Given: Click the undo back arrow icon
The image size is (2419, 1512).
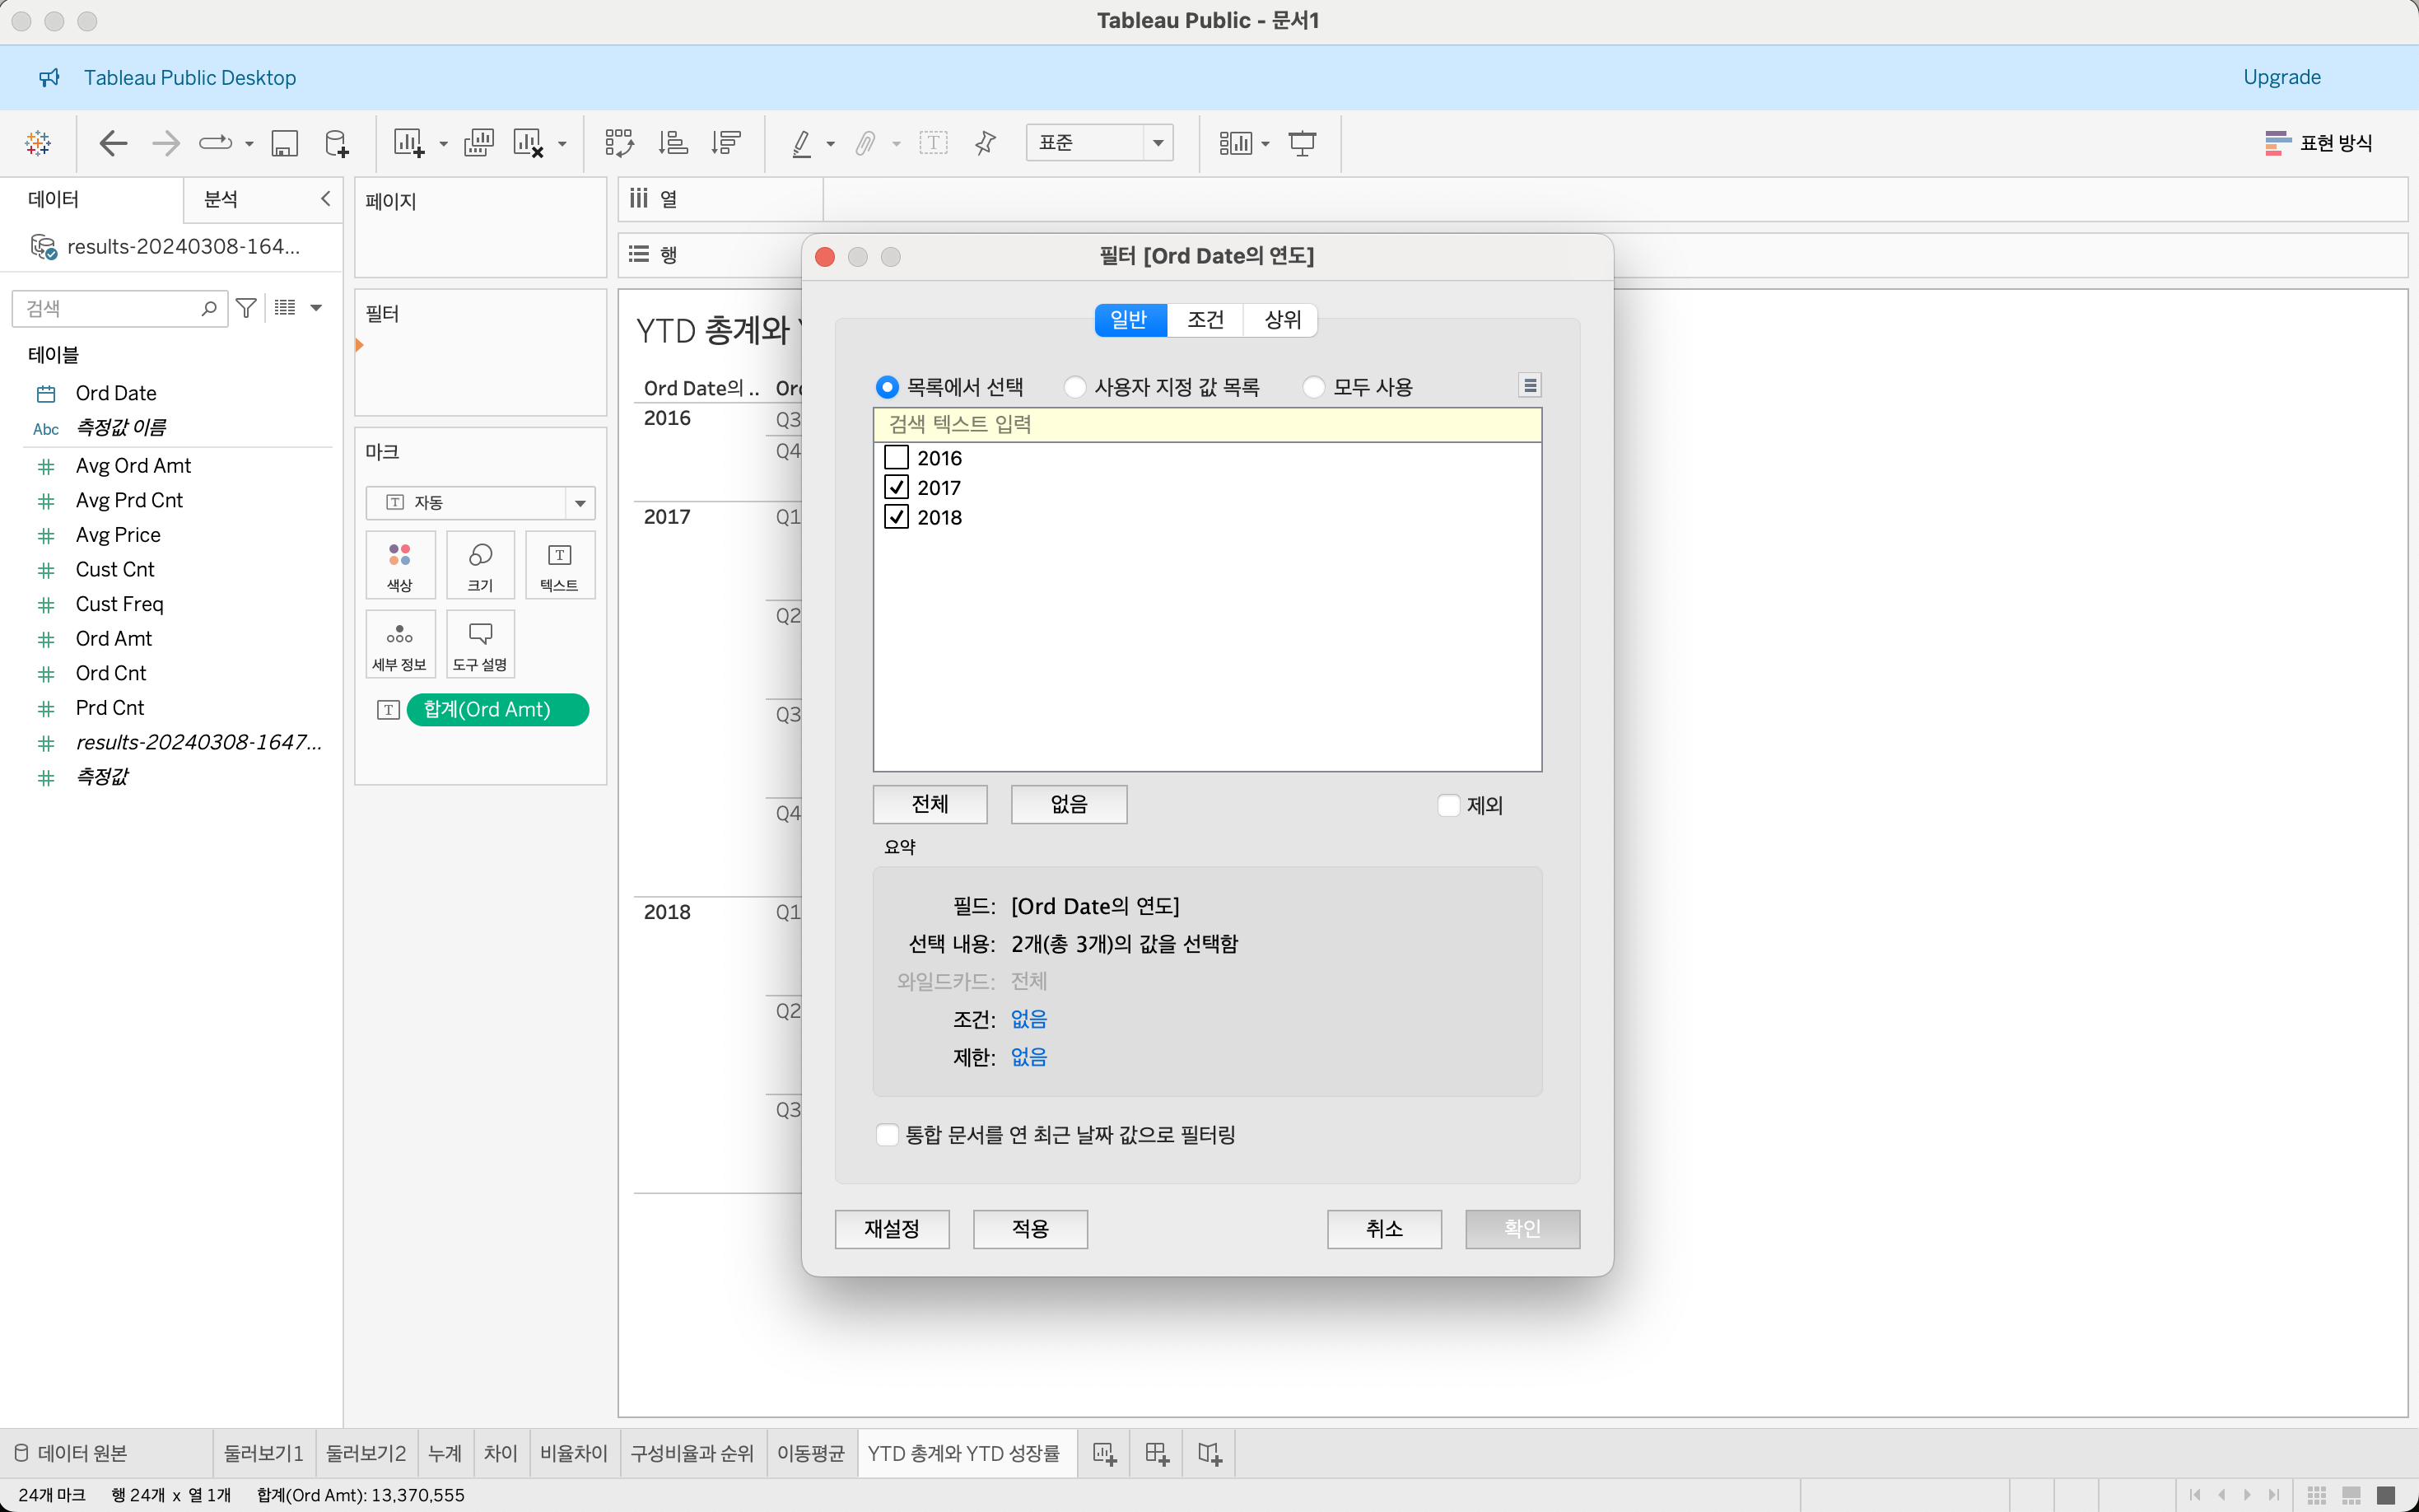Looking at the screenshot, I should (x=113, y=143).
